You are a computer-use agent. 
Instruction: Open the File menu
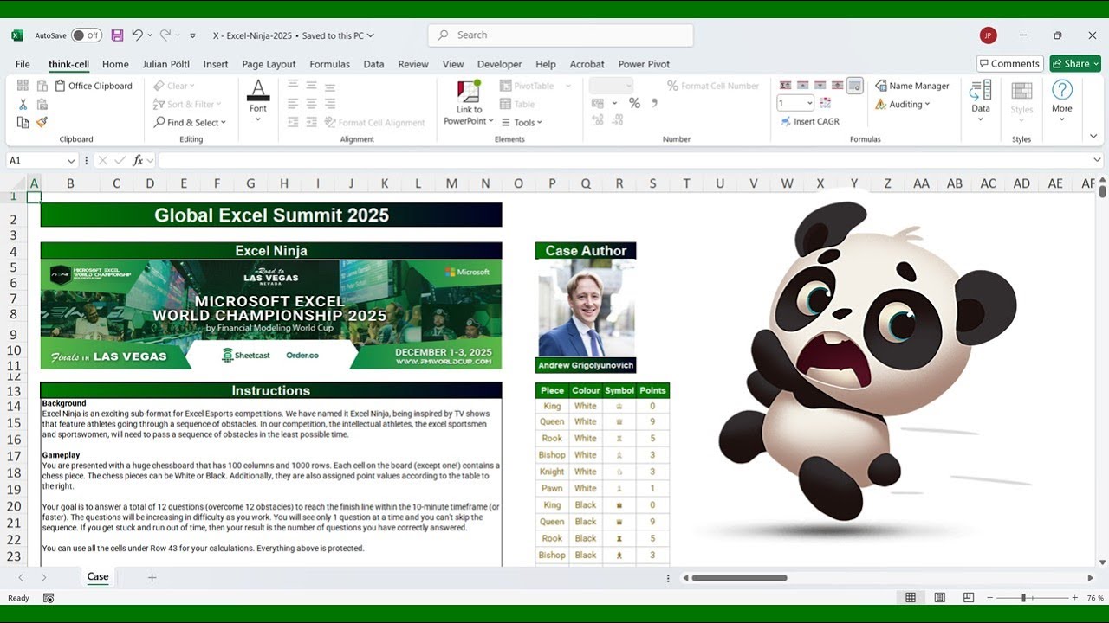[23, 64]
